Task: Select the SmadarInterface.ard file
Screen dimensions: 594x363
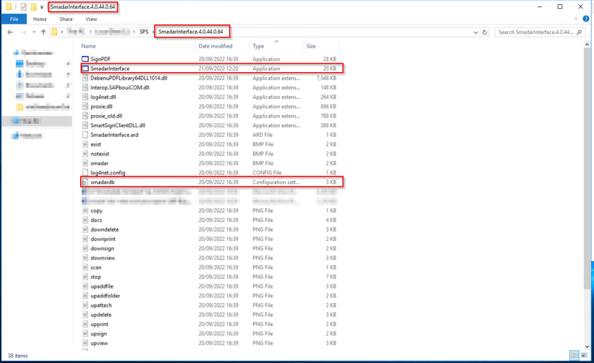Action: (x=114, y=135)
